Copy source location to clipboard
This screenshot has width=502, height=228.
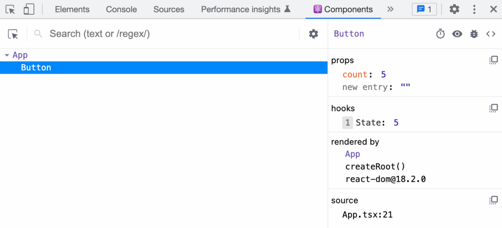click(493, 200)
